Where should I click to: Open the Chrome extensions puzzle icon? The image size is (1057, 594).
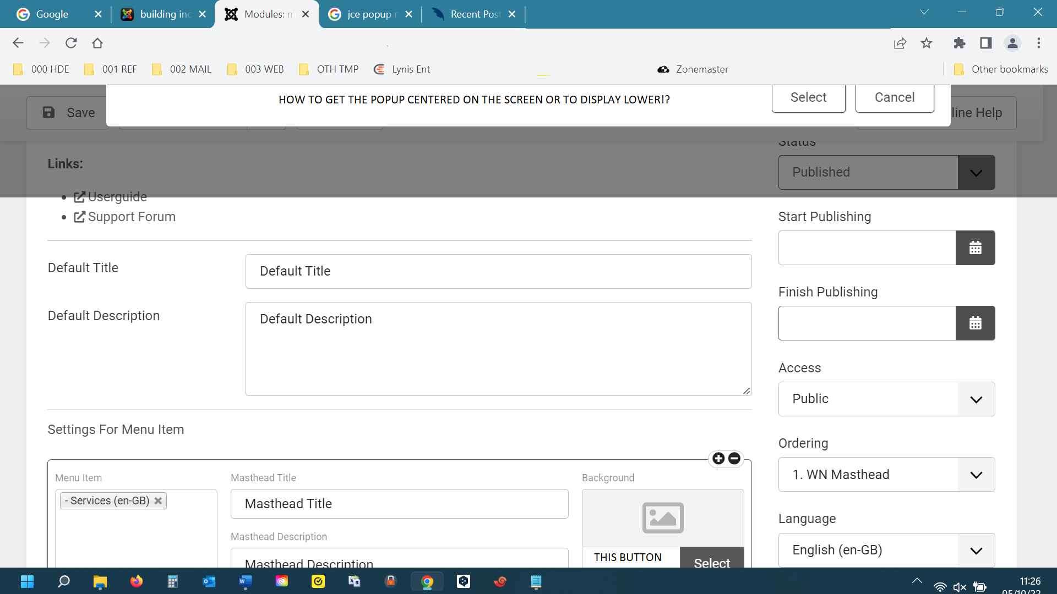[959, 43]
